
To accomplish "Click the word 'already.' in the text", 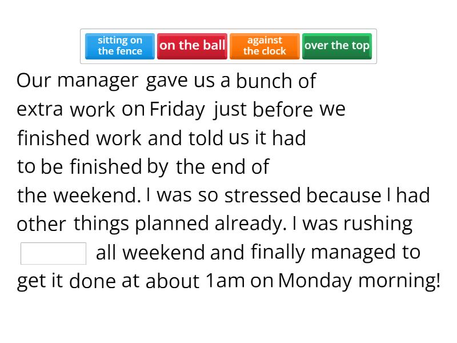I will click(x=250, y=224).
